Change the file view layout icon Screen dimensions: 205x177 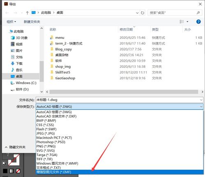[x=182, y=22]
